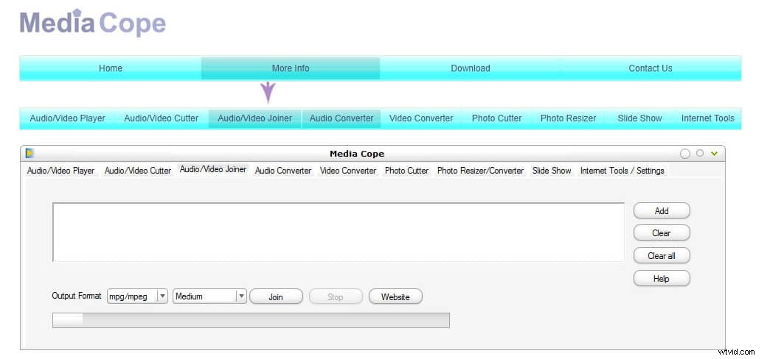Click the MediaCope logo at top
Screen dimensions: 770x359
93,23
